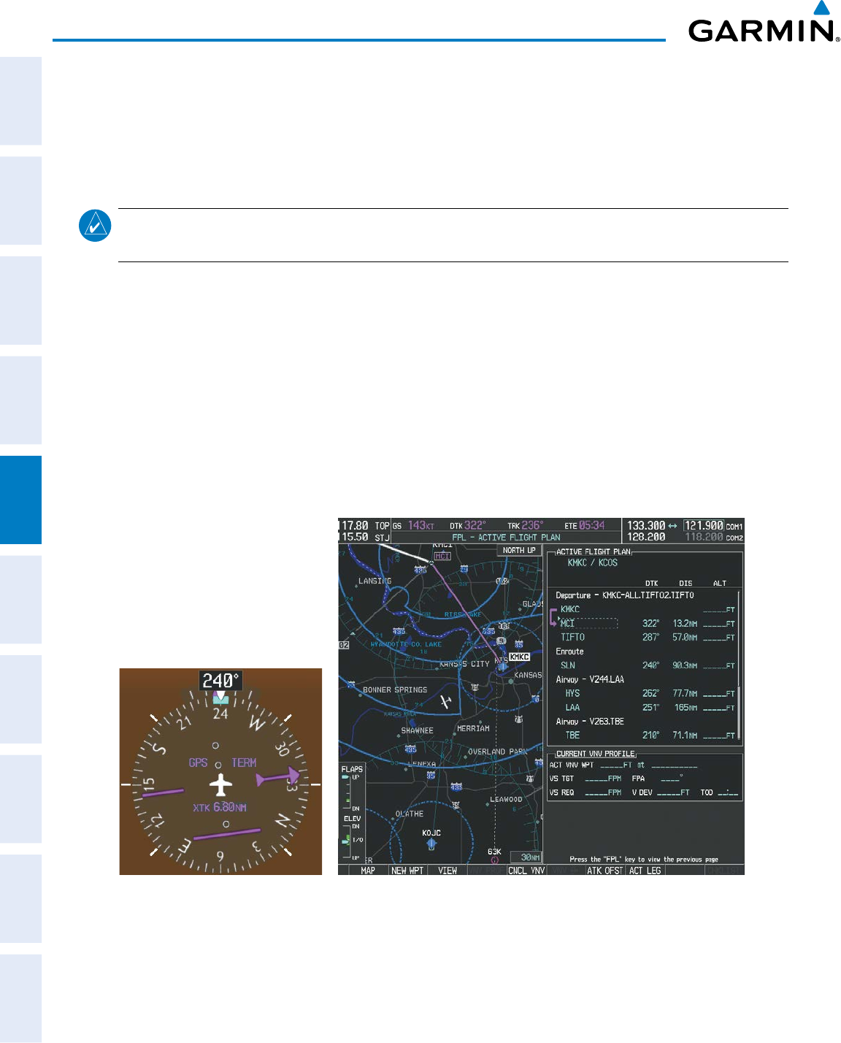The width and height of the screenshot is (841, 1043).
Task: Click the airplane symbol on the HSI
Action: [220, 786]
